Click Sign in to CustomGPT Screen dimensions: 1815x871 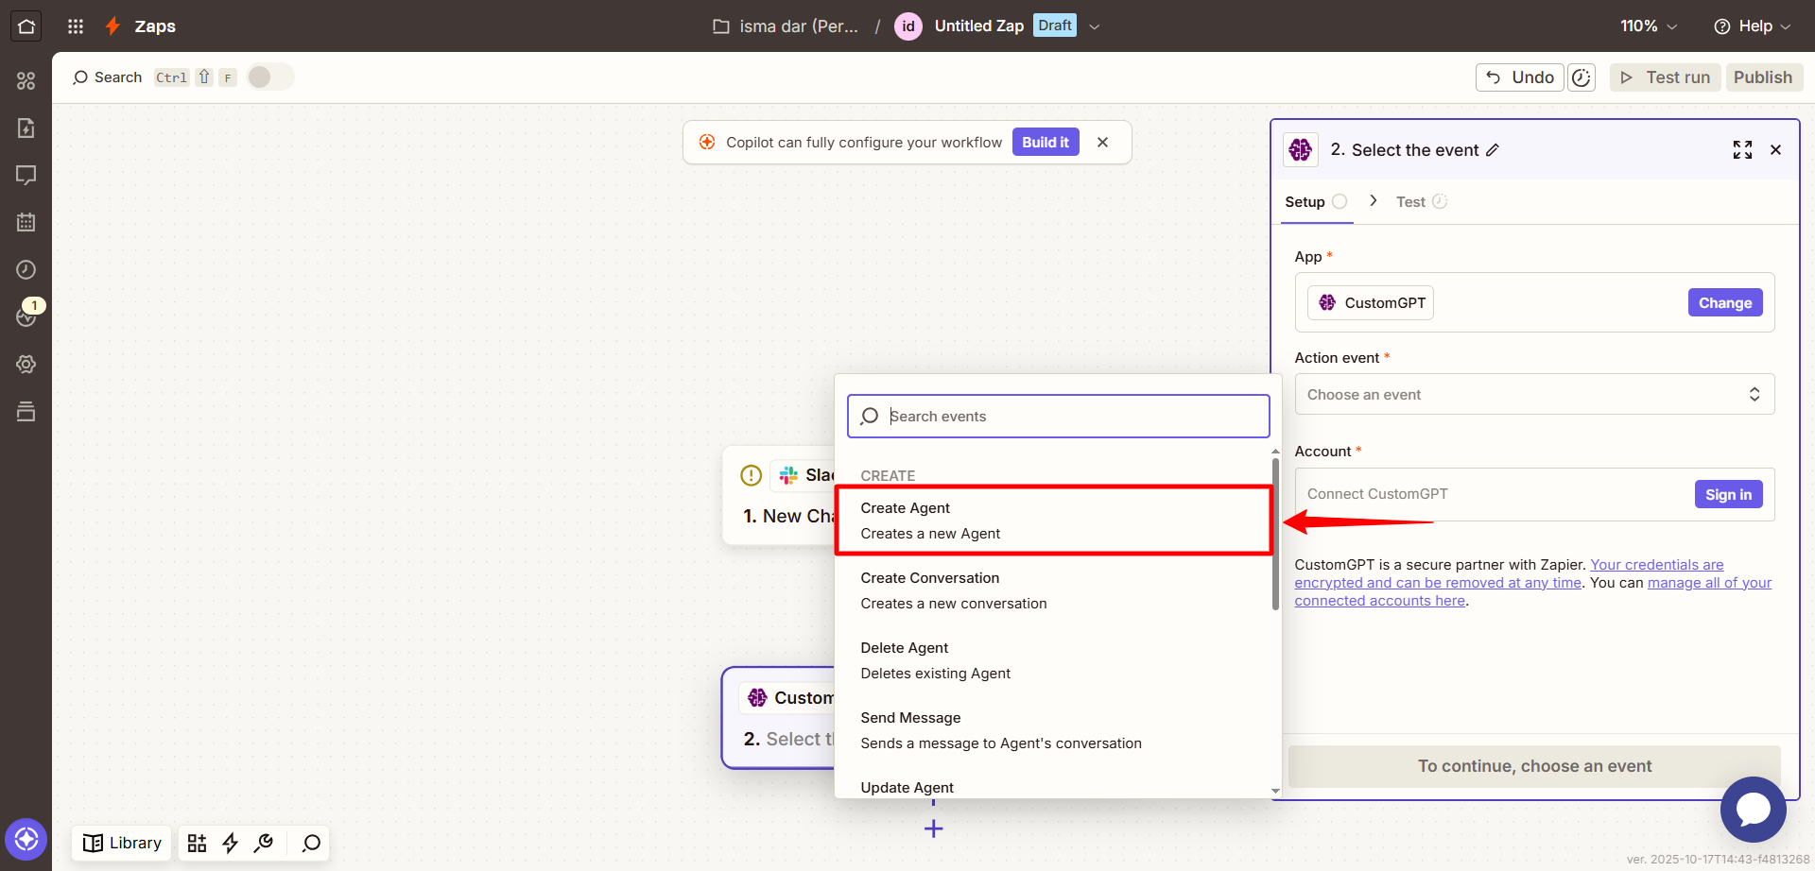pos(1728,494)
